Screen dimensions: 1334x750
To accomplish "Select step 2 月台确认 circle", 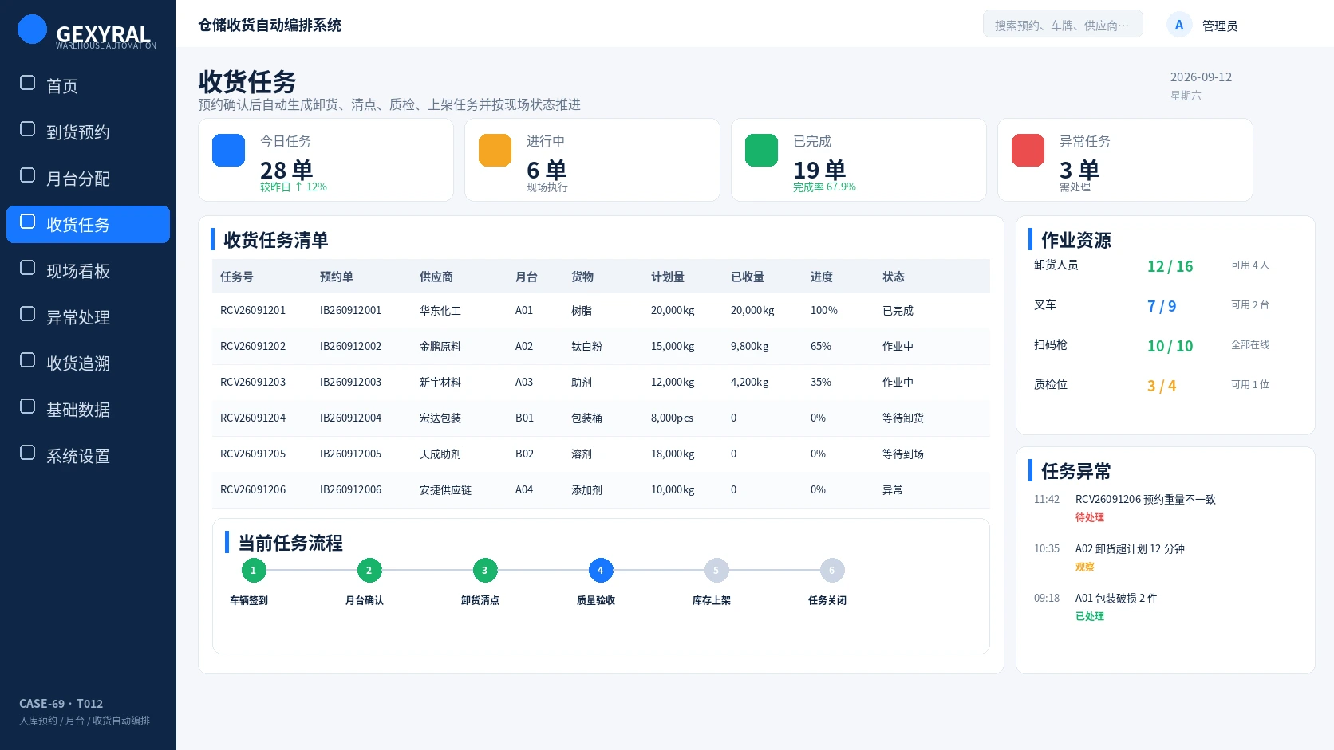I will click(369, 570).
